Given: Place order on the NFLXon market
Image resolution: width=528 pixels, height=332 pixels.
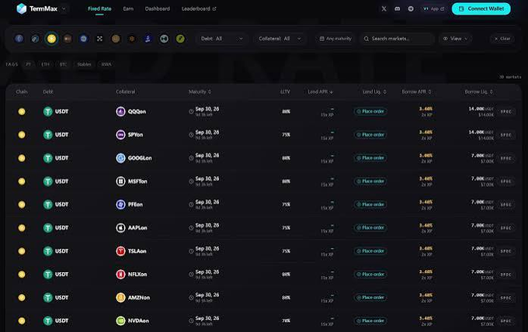Looking at the screenshot, I should click(x=370, y=275).
